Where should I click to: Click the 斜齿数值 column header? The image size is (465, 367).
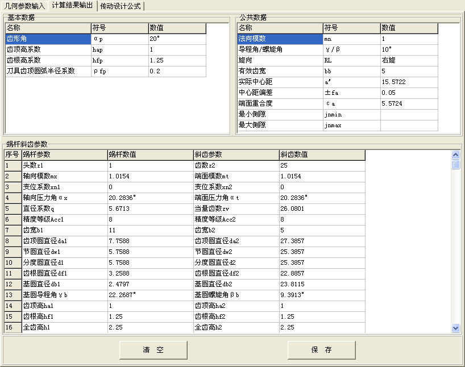(322, 155)
